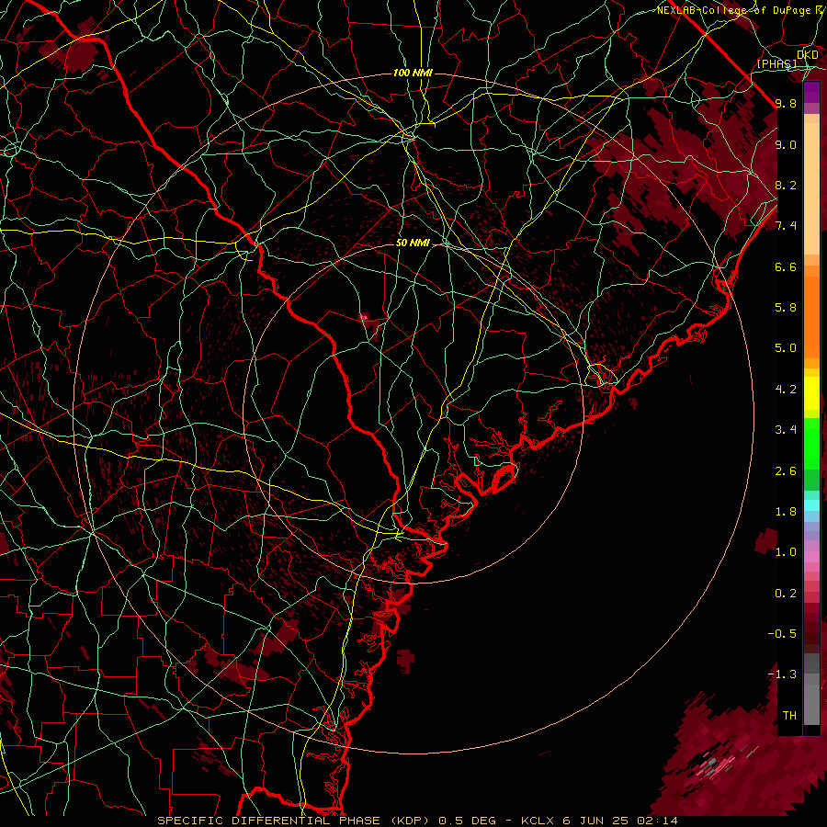The image size is (827, 827).
Task: Click the 3.4 value on the color scale
Action: point(786,430)
